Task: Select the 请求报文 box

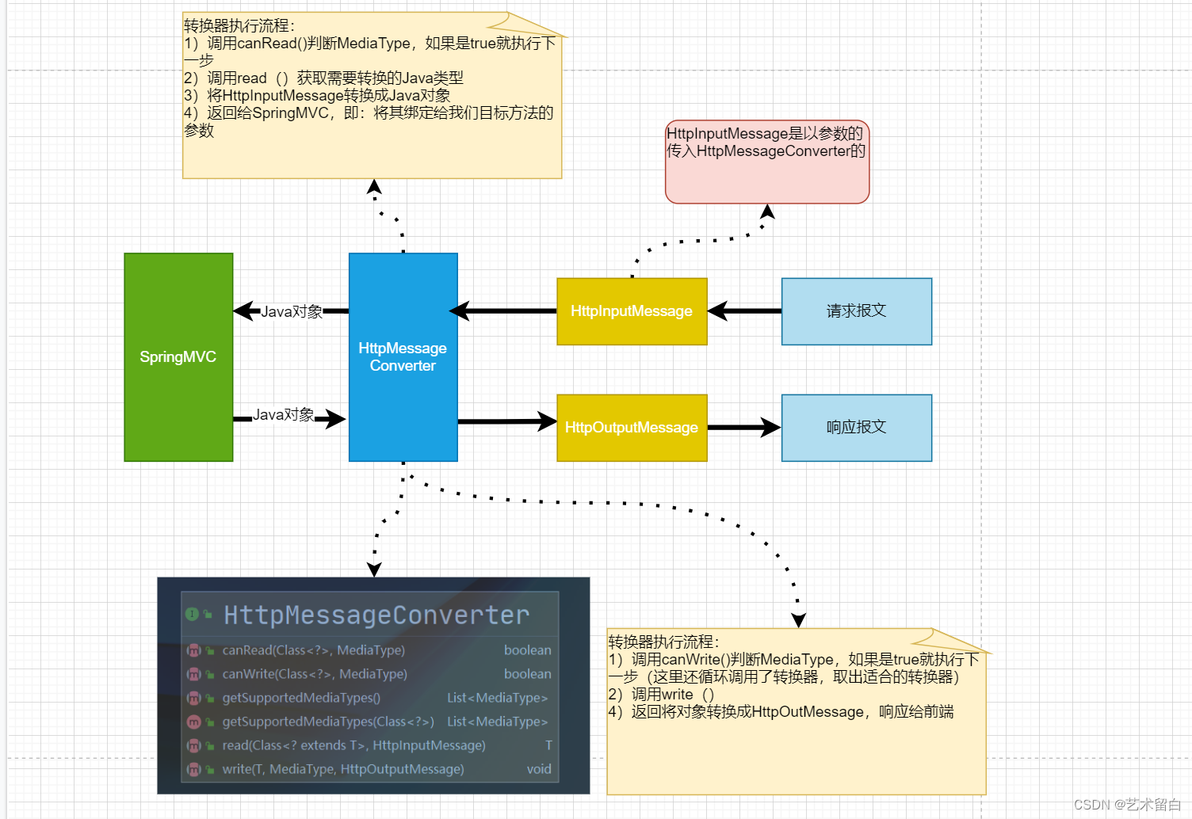Action: (857, 311)
